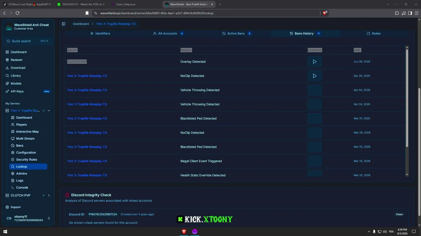Viewport: 421px width, 236px height.
Task: Open the Windows Start menu
Action: [x=5, y=231]
